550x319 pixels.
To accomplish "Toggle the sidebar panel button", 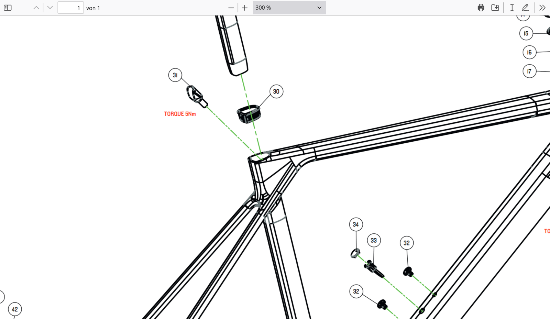I will [x=8, y=8].
